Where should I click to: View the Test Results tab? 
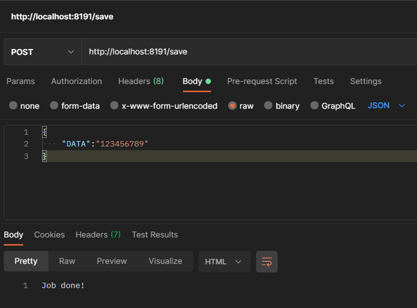coord(154,235)
